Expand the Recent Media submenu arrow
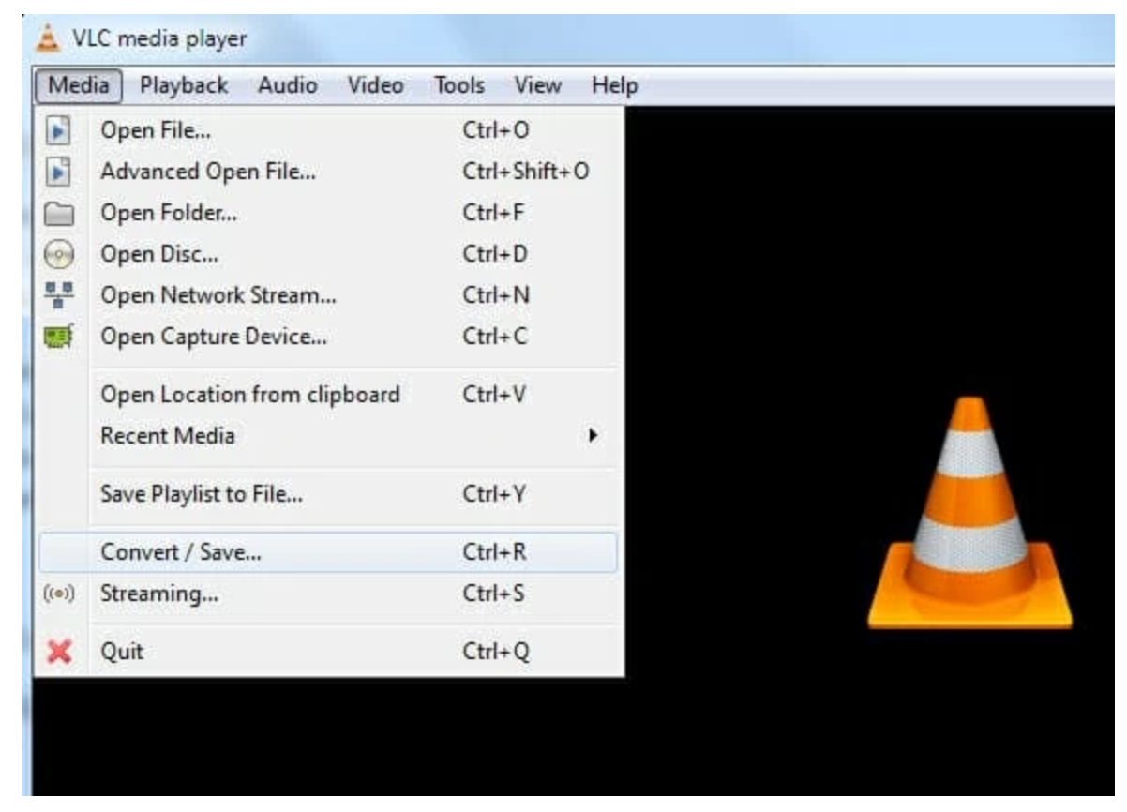Image resolution: width=1127 pixels, height=812 pixels. click(x=592, y=436)
